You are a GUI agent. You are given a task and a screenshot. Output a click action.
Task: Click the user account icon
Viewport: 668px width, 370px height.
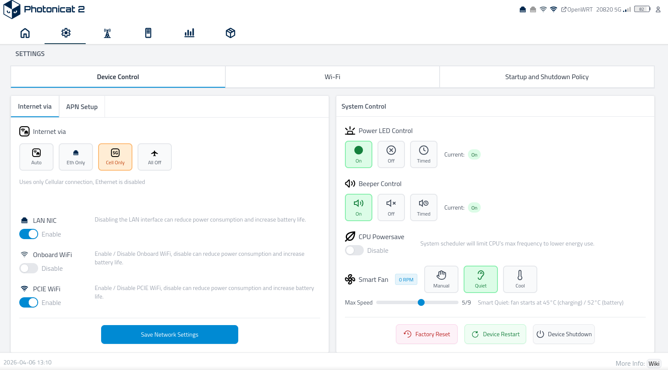tap(658, 9)
